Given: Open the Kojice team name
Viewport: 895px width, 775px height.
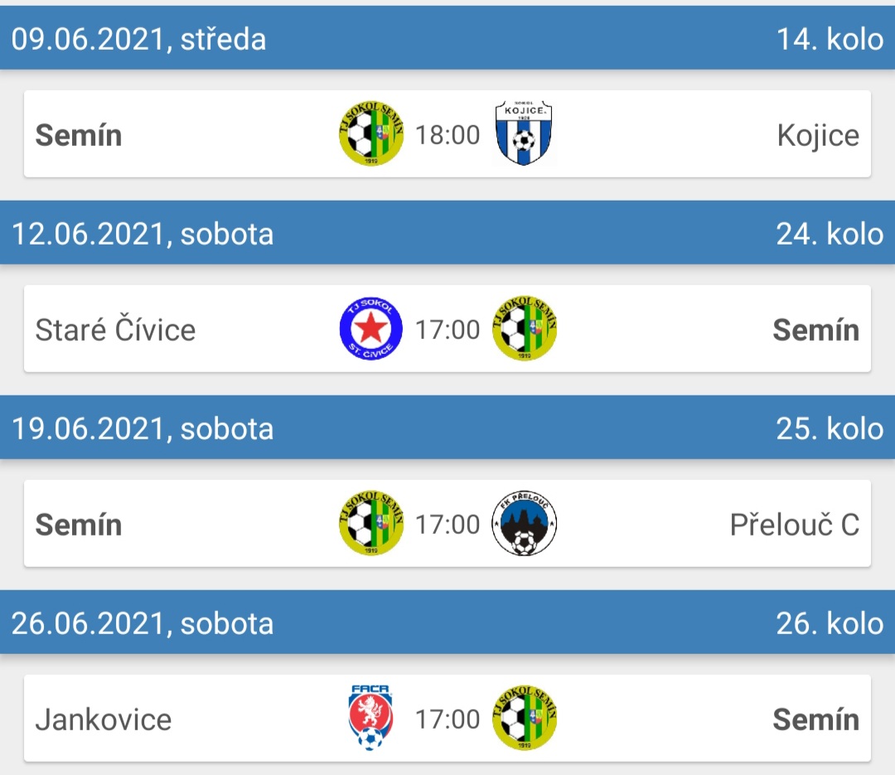Looking at the screenshot, I should click(818, 136).
